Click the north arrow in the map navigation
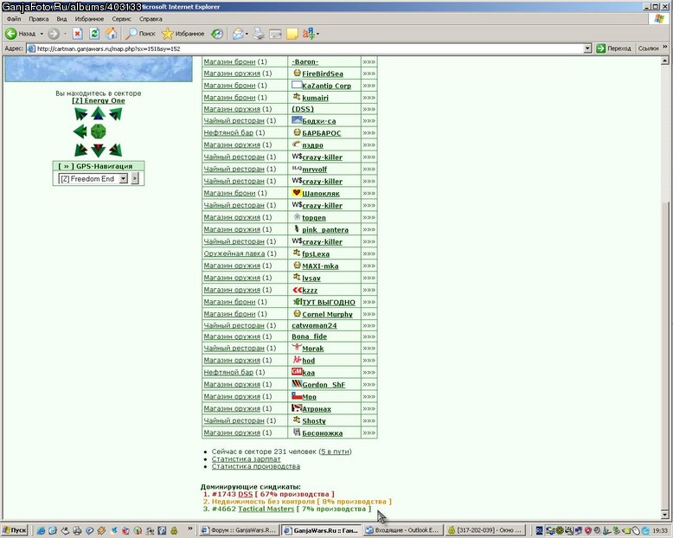673x538 pixels. coord(99,113)
